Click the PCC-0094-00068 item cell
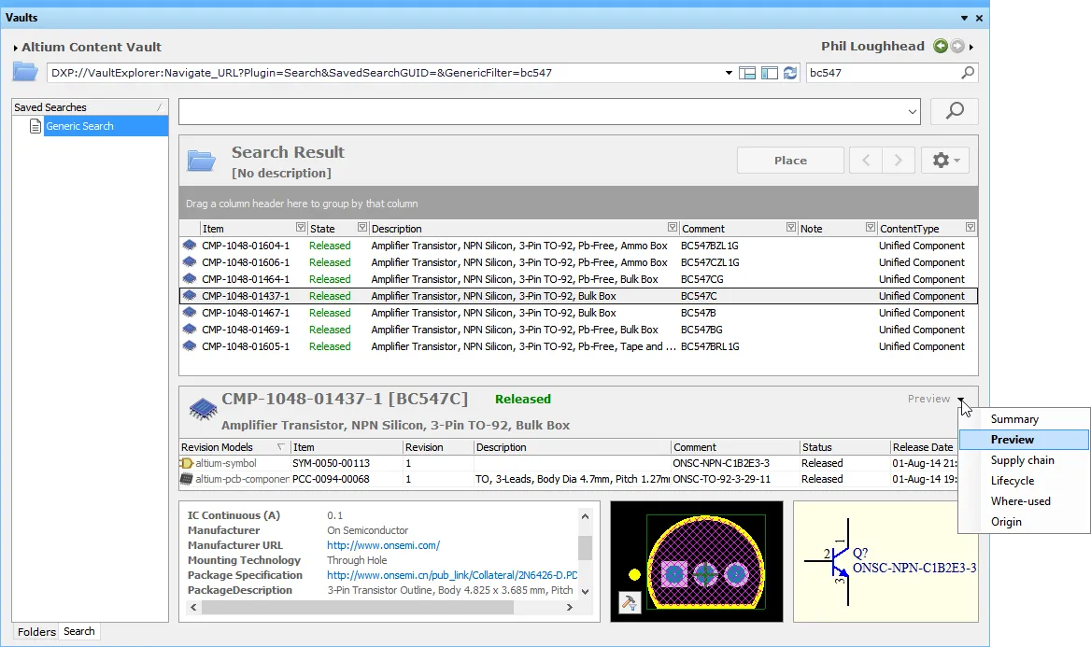This screenshot has height=647, width=1091. tap(332, 479)
